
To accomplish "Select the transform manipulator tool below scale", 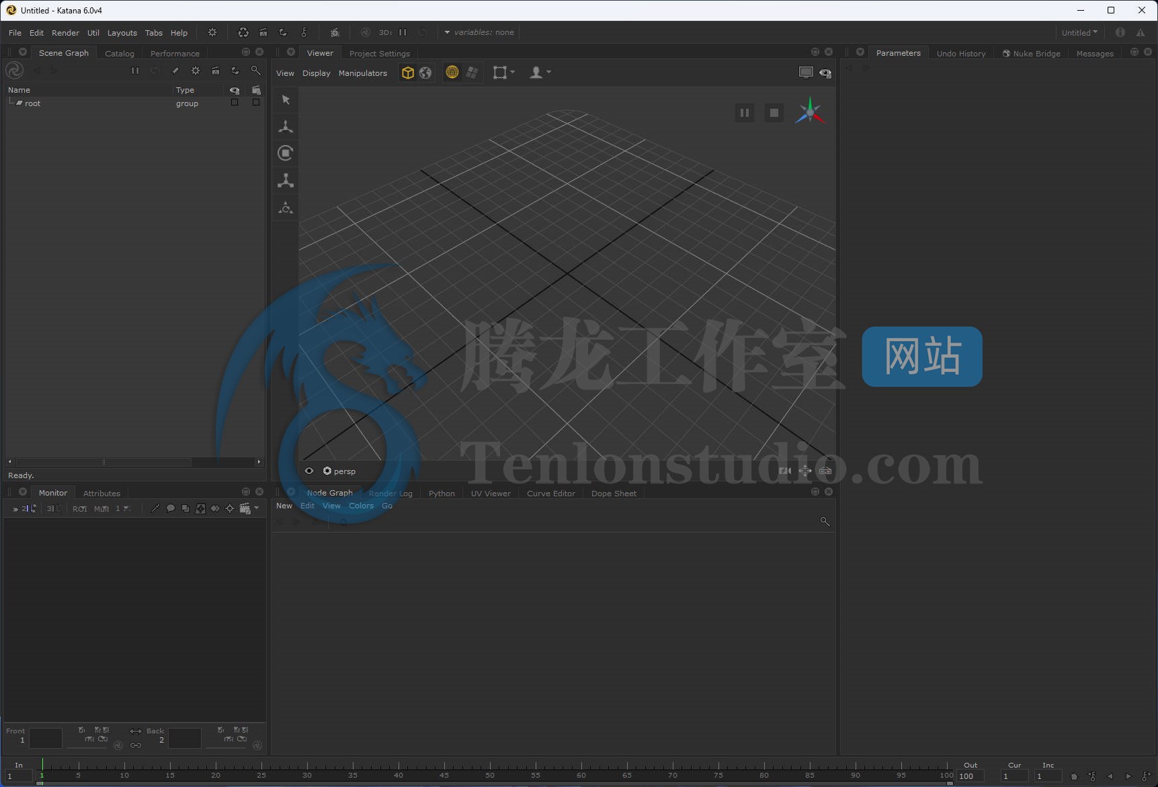I will (x=286, y=207).
